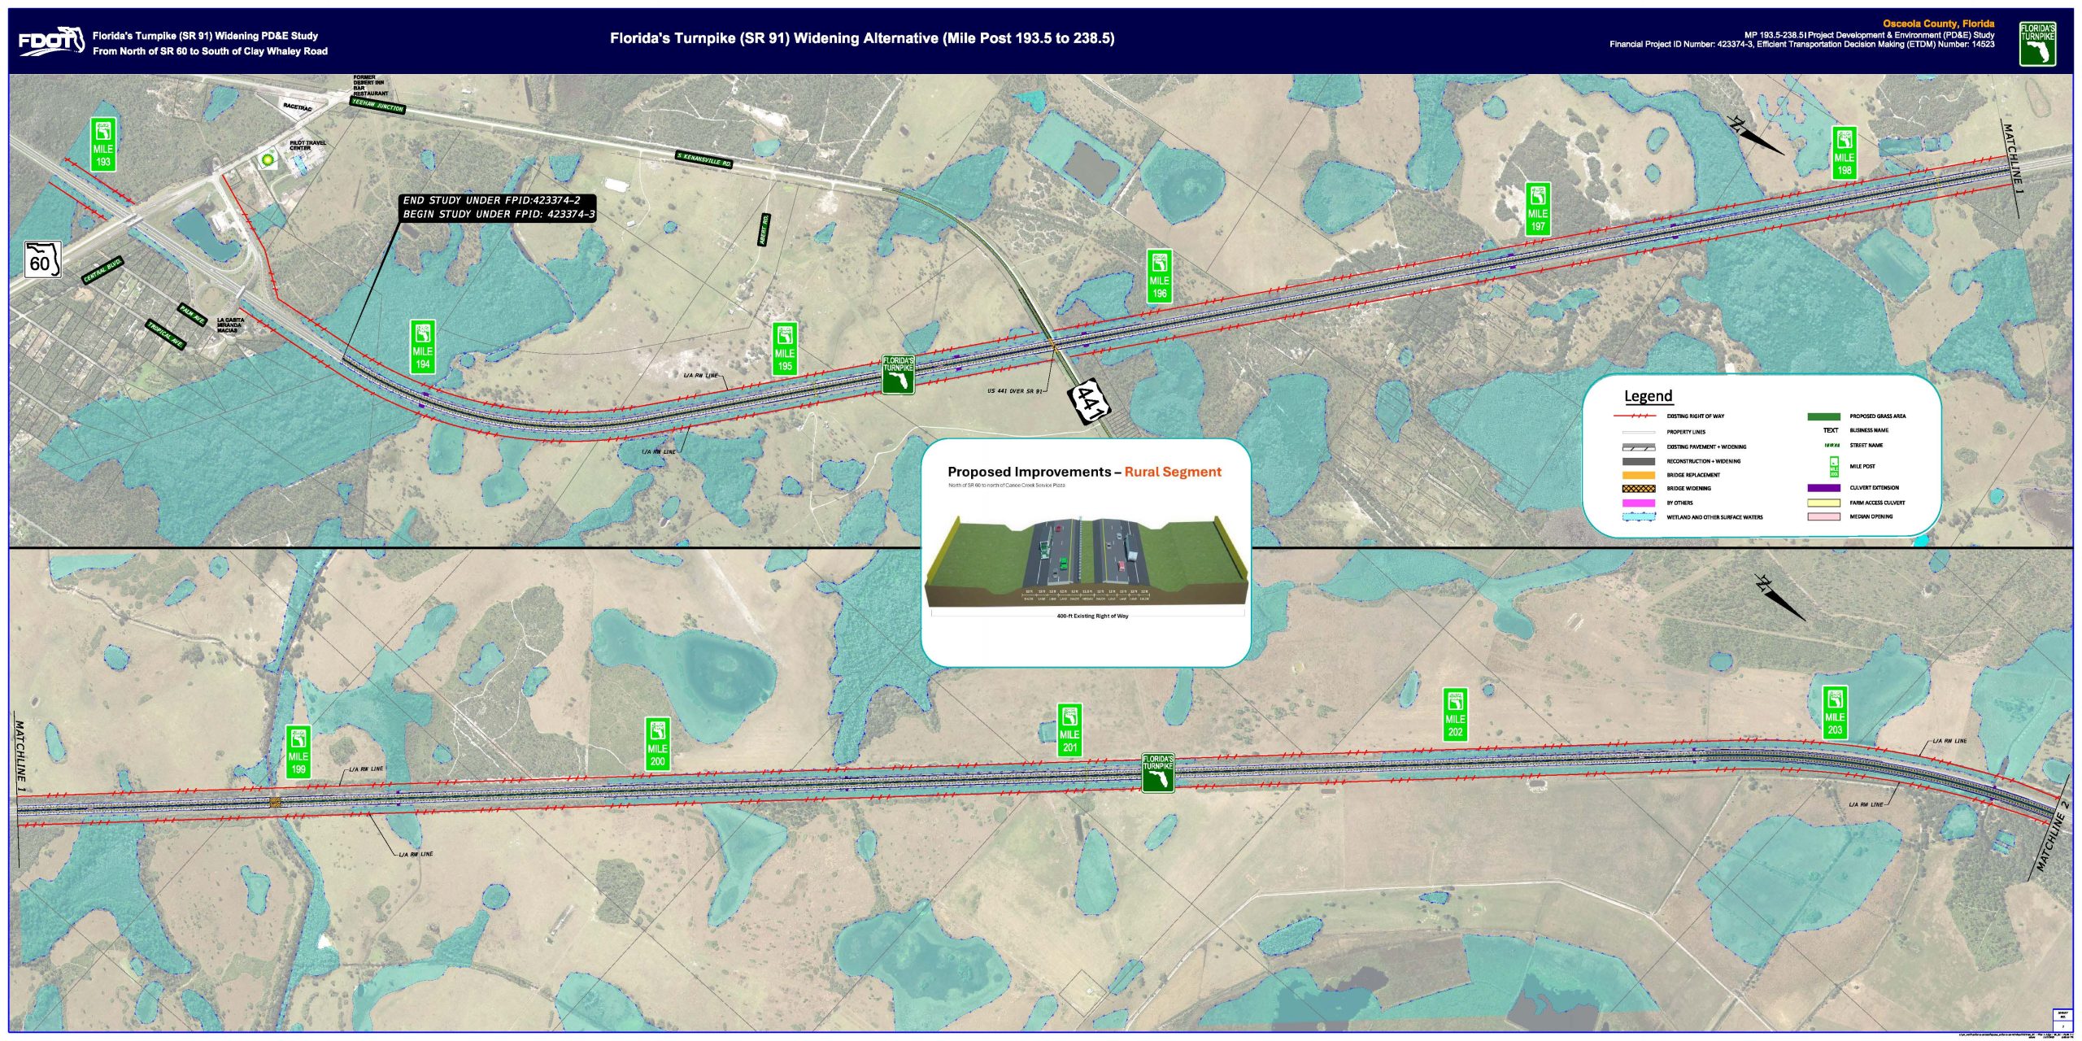Viewport: 2082px width, 1041px height.
Task: Click the Mile 198 marker sign
Action: (x=1844, y=153)
